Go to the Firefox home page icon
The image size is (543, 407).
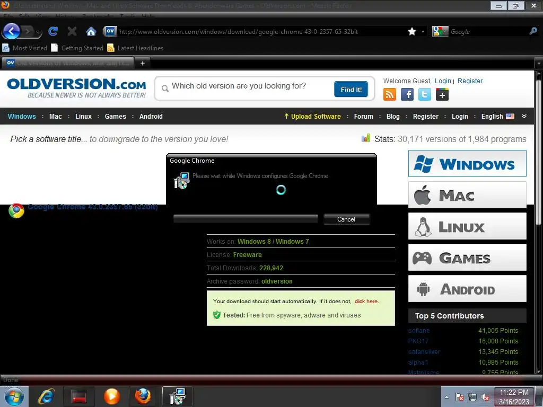pos(91,32)
